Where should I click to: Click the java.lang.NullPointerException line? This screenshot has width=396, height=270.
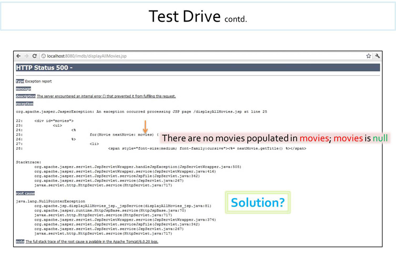50,201
